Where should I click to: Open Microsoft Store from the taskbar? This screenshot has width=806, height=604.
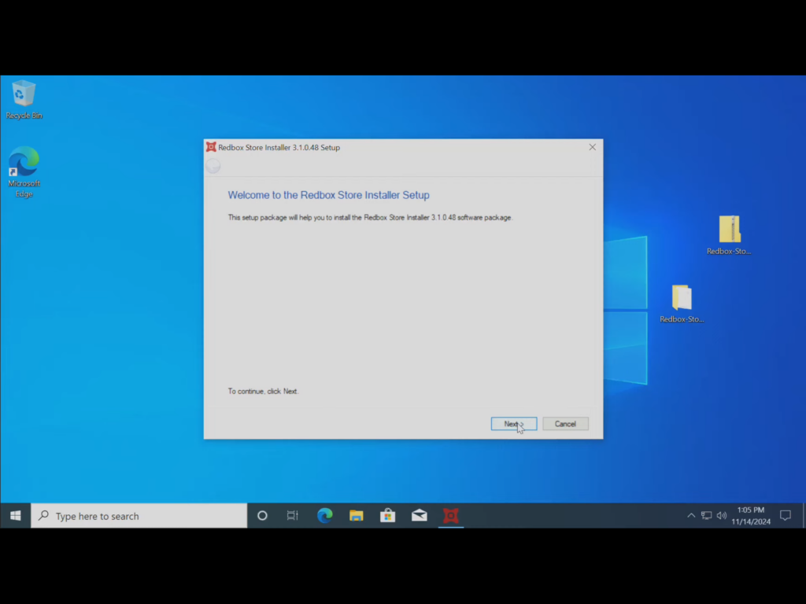click(x=387, y=516)
